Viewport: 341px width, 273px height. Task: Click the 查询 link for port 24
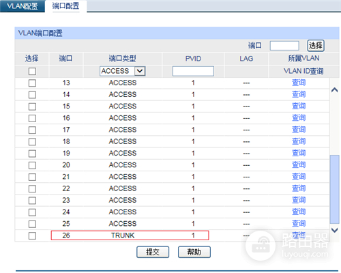point(299,212)
